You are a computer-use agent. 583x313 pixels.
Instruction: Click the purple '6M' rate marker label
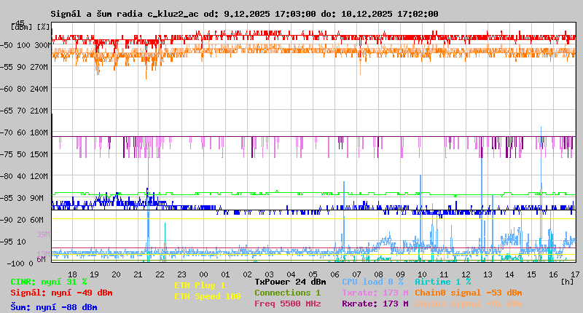(x=41, y=259)
